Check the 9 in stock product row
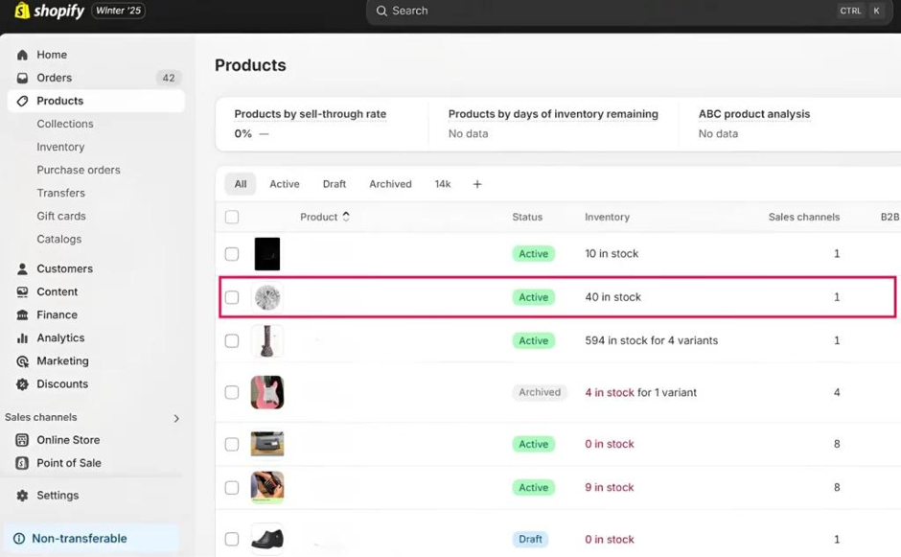This screenshot has height=557, width=901. [x=232, y=487]
